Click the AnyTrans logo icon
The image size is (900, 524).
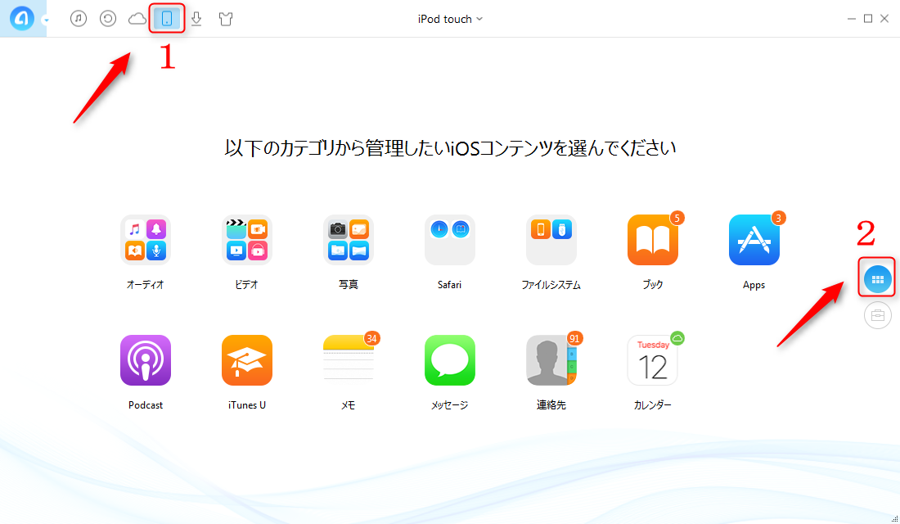(x=22, y=19)
